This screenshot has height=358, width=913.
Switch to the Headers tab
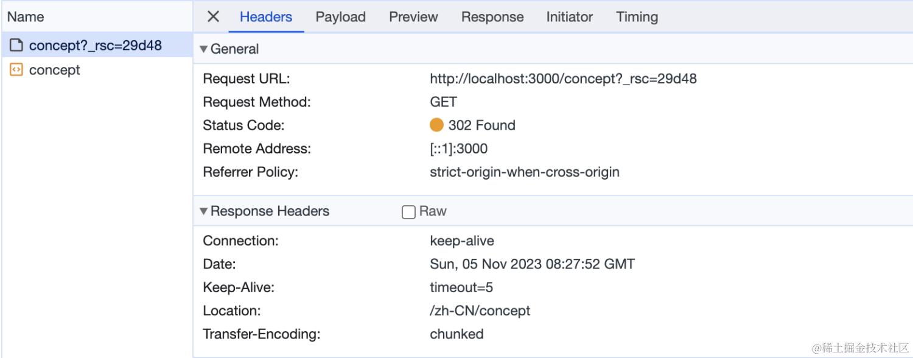coord(266,17)
